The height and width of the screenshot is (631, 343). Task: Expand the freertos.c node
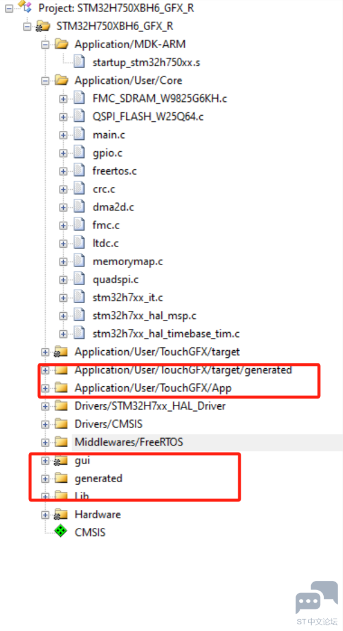pos(63,171)
